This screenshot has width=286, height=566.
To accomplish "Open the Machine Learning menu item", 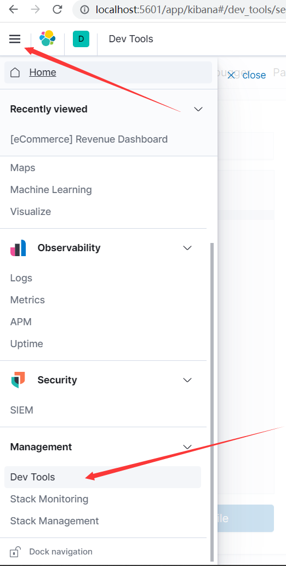I will (x=51, y=190).
